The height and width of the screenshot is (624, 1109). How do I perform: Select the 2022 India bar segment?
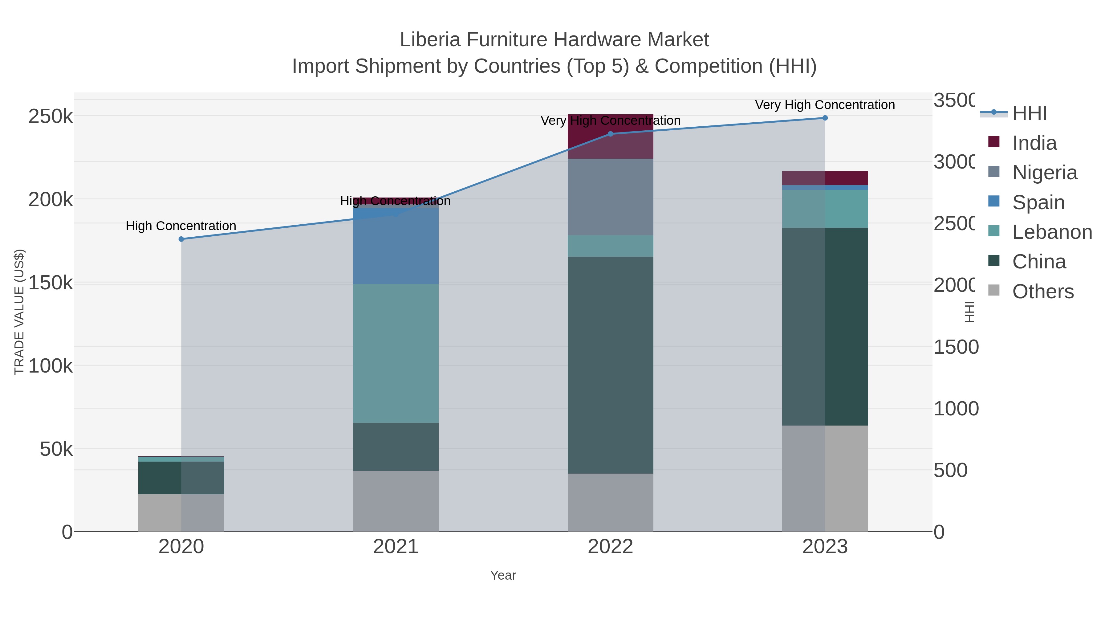[x=611, y=137]
